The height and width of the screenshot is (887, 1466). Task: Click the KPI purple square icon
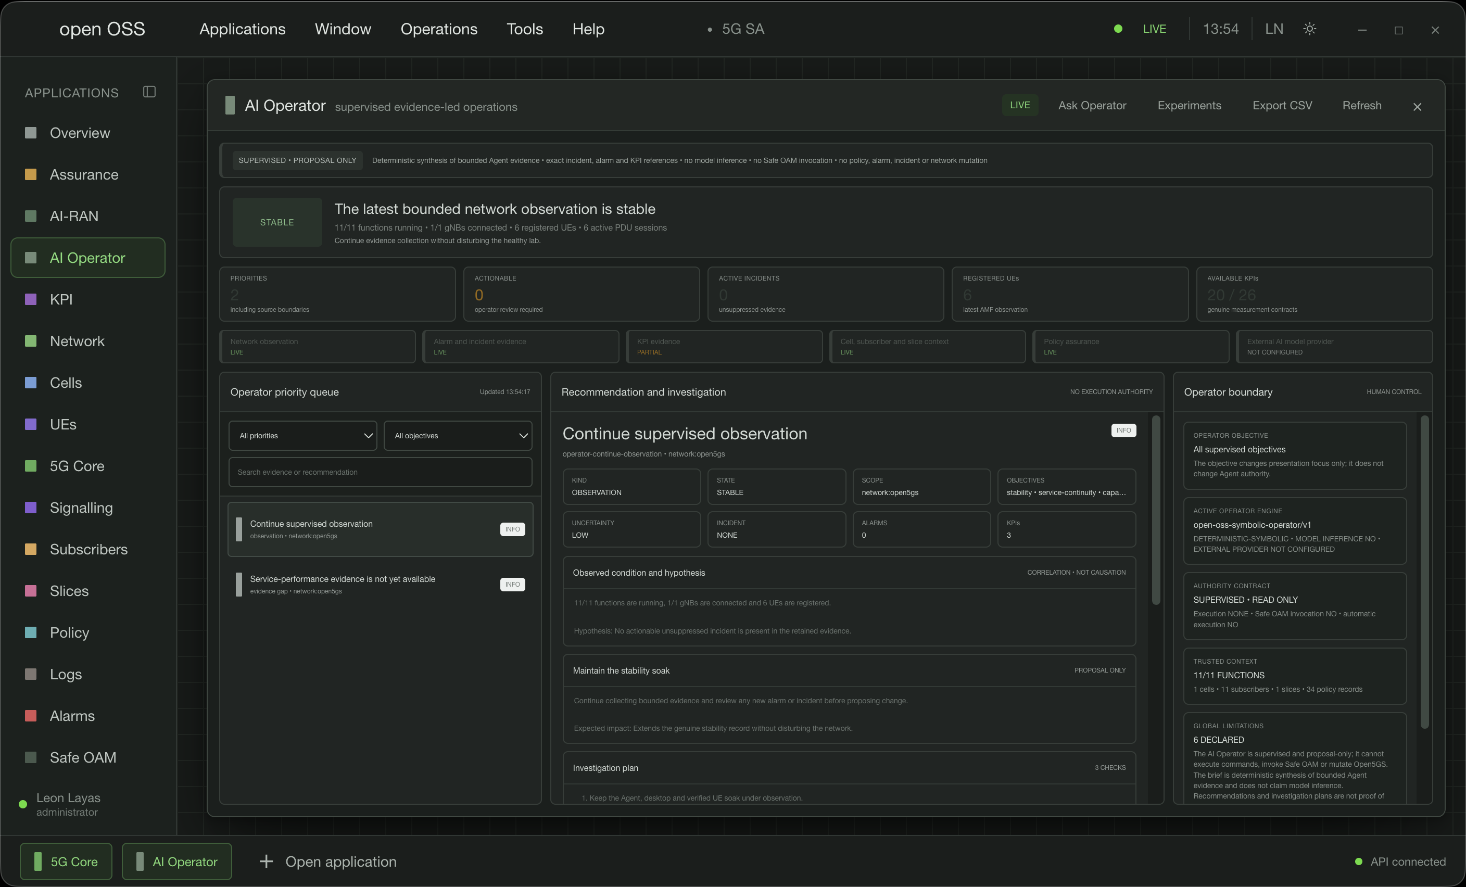[x=31, y=299]
